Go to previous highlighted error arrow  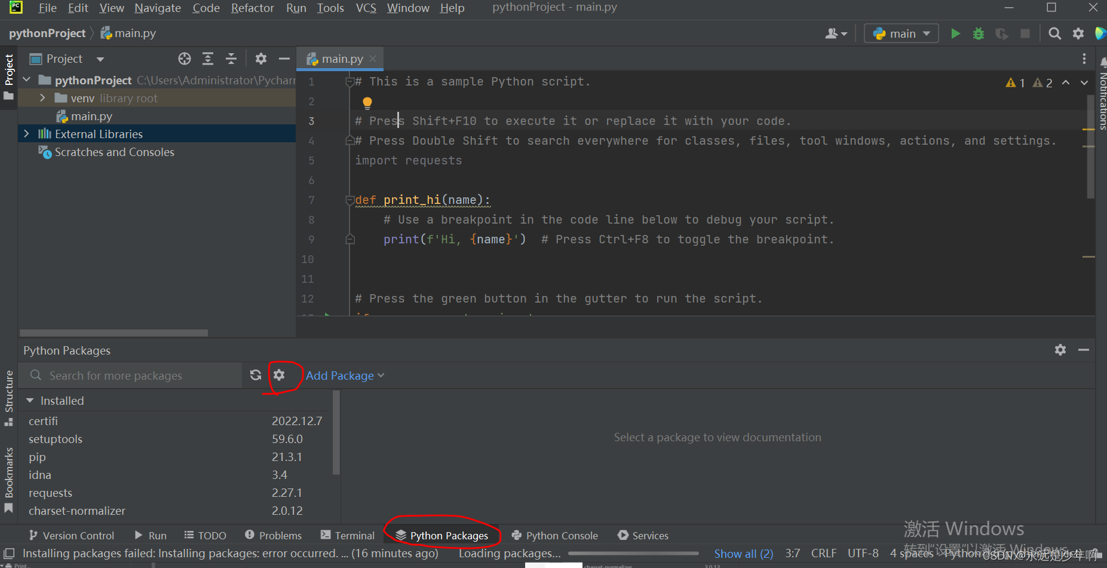point(1066,83)
